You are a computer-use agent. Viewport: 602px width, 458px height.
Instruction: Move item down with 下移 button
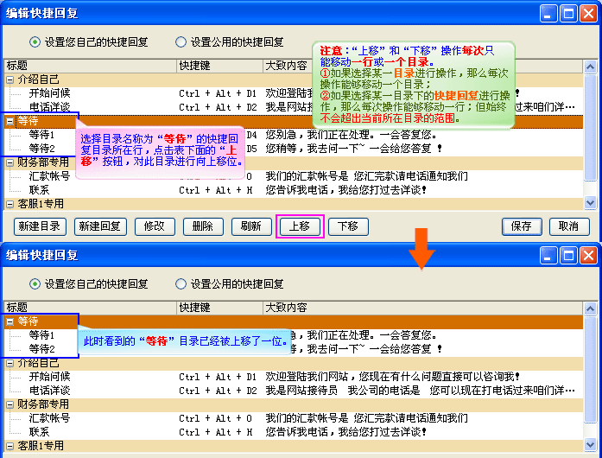[348, 226]
